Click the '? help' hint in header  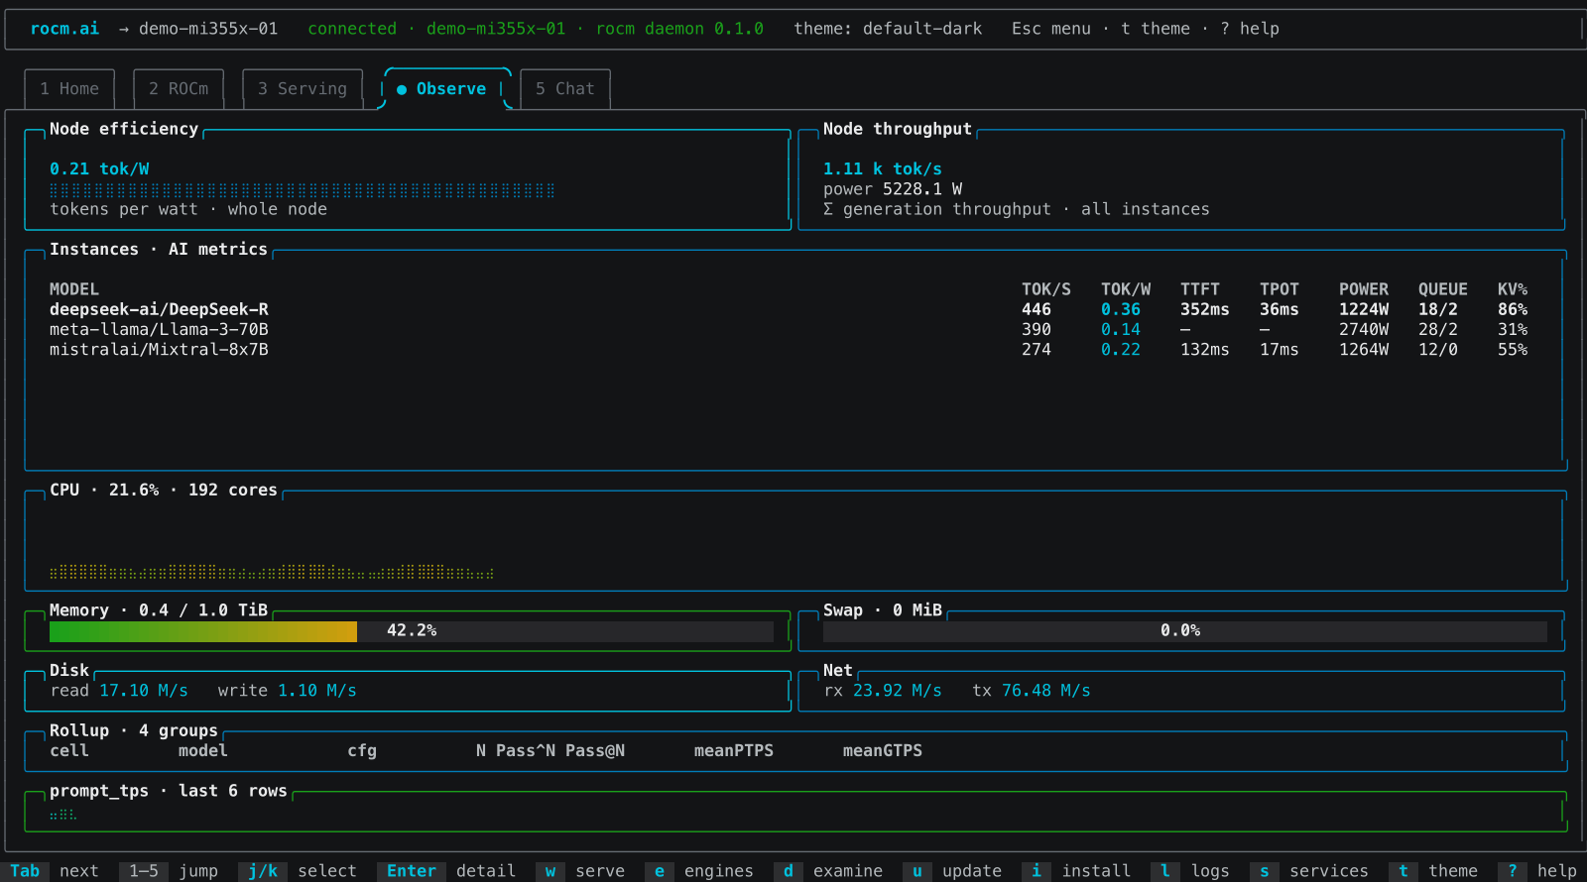click(x=1250, y=29)
